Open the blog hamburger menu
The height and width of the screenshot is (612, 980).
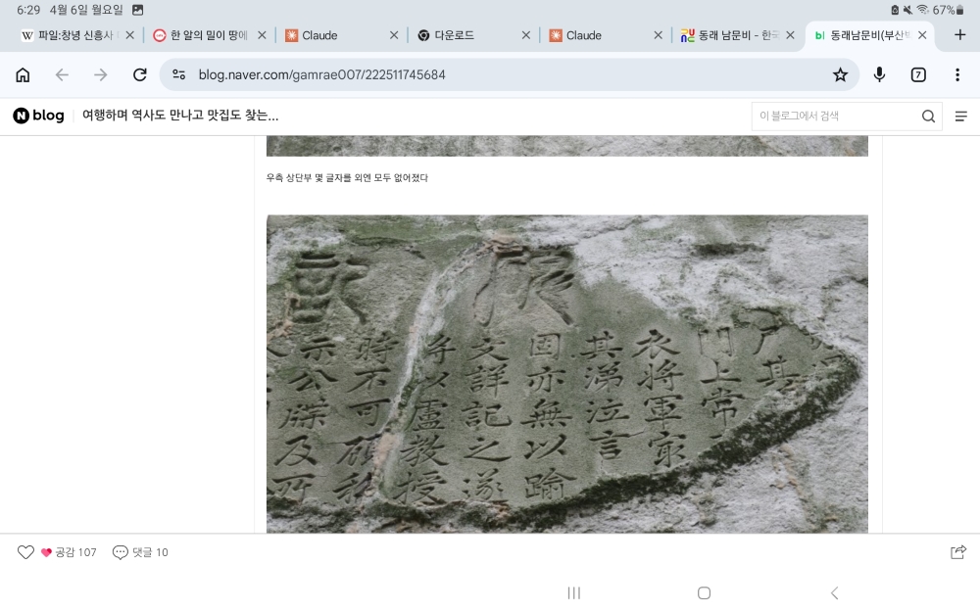[x=960, y=117]
